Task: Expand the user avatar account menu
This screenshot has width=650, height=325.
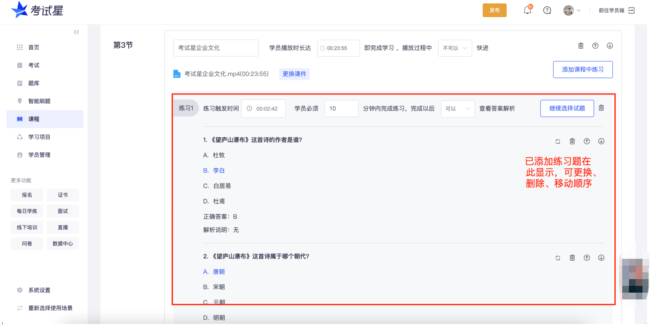Action: (572, 11)
